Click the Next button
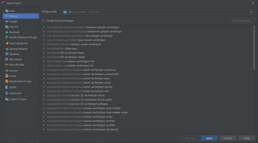258x143 pixels. pyautogui.click(x=209, y=138)
